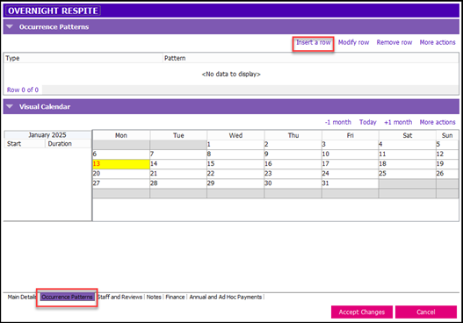Go back with -1 month link
Viewport: 463px width, 323px height.
tap(338, 122)
